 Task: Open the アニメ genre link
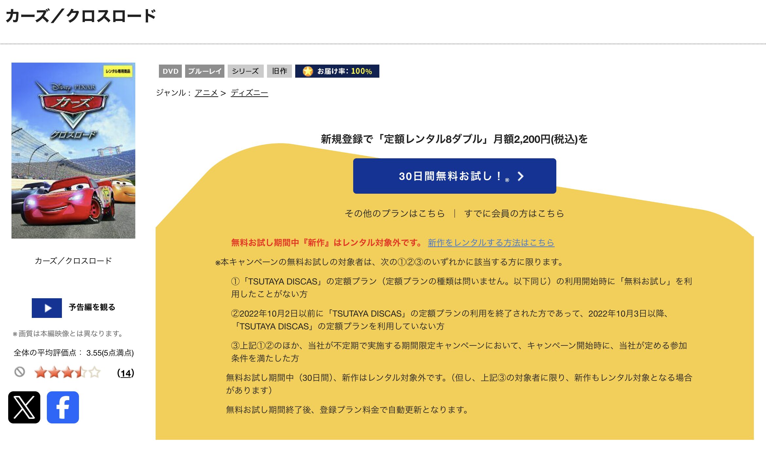[206, 93]
